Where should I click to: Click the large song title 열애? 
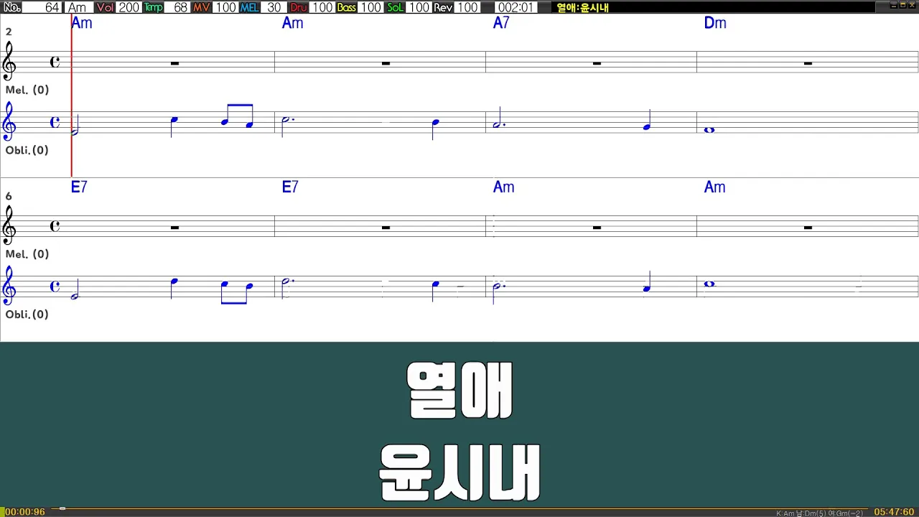pyautogui.click(x=459, y=390)
